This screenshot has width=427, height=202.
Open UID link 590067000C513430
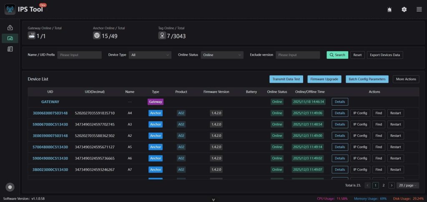click(x=50, y=124)
